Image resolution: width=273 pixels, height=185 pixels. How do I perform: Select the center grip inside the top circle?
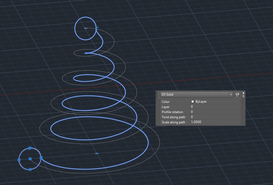click(x=86, y=28)
